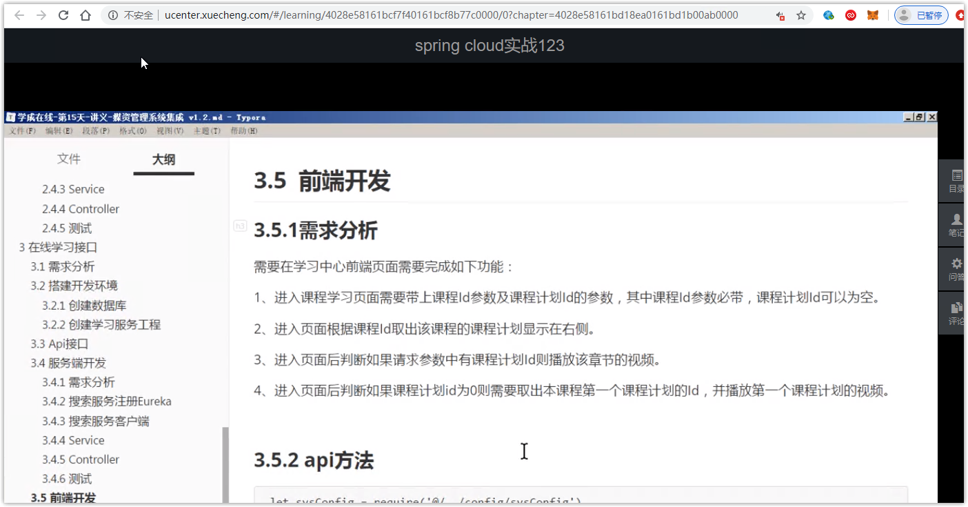
Task: Restore the Typora window size
Action: click(920, 117)
